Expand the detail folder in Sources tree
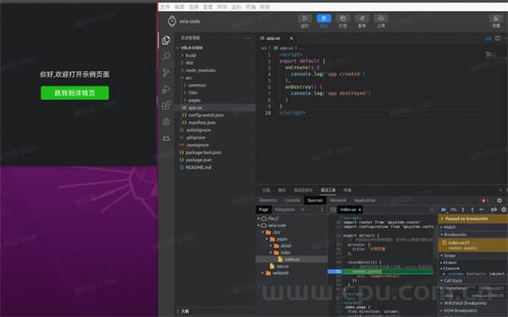The width and height of the screenshot is (508, 317). click(x=271, y=246)
